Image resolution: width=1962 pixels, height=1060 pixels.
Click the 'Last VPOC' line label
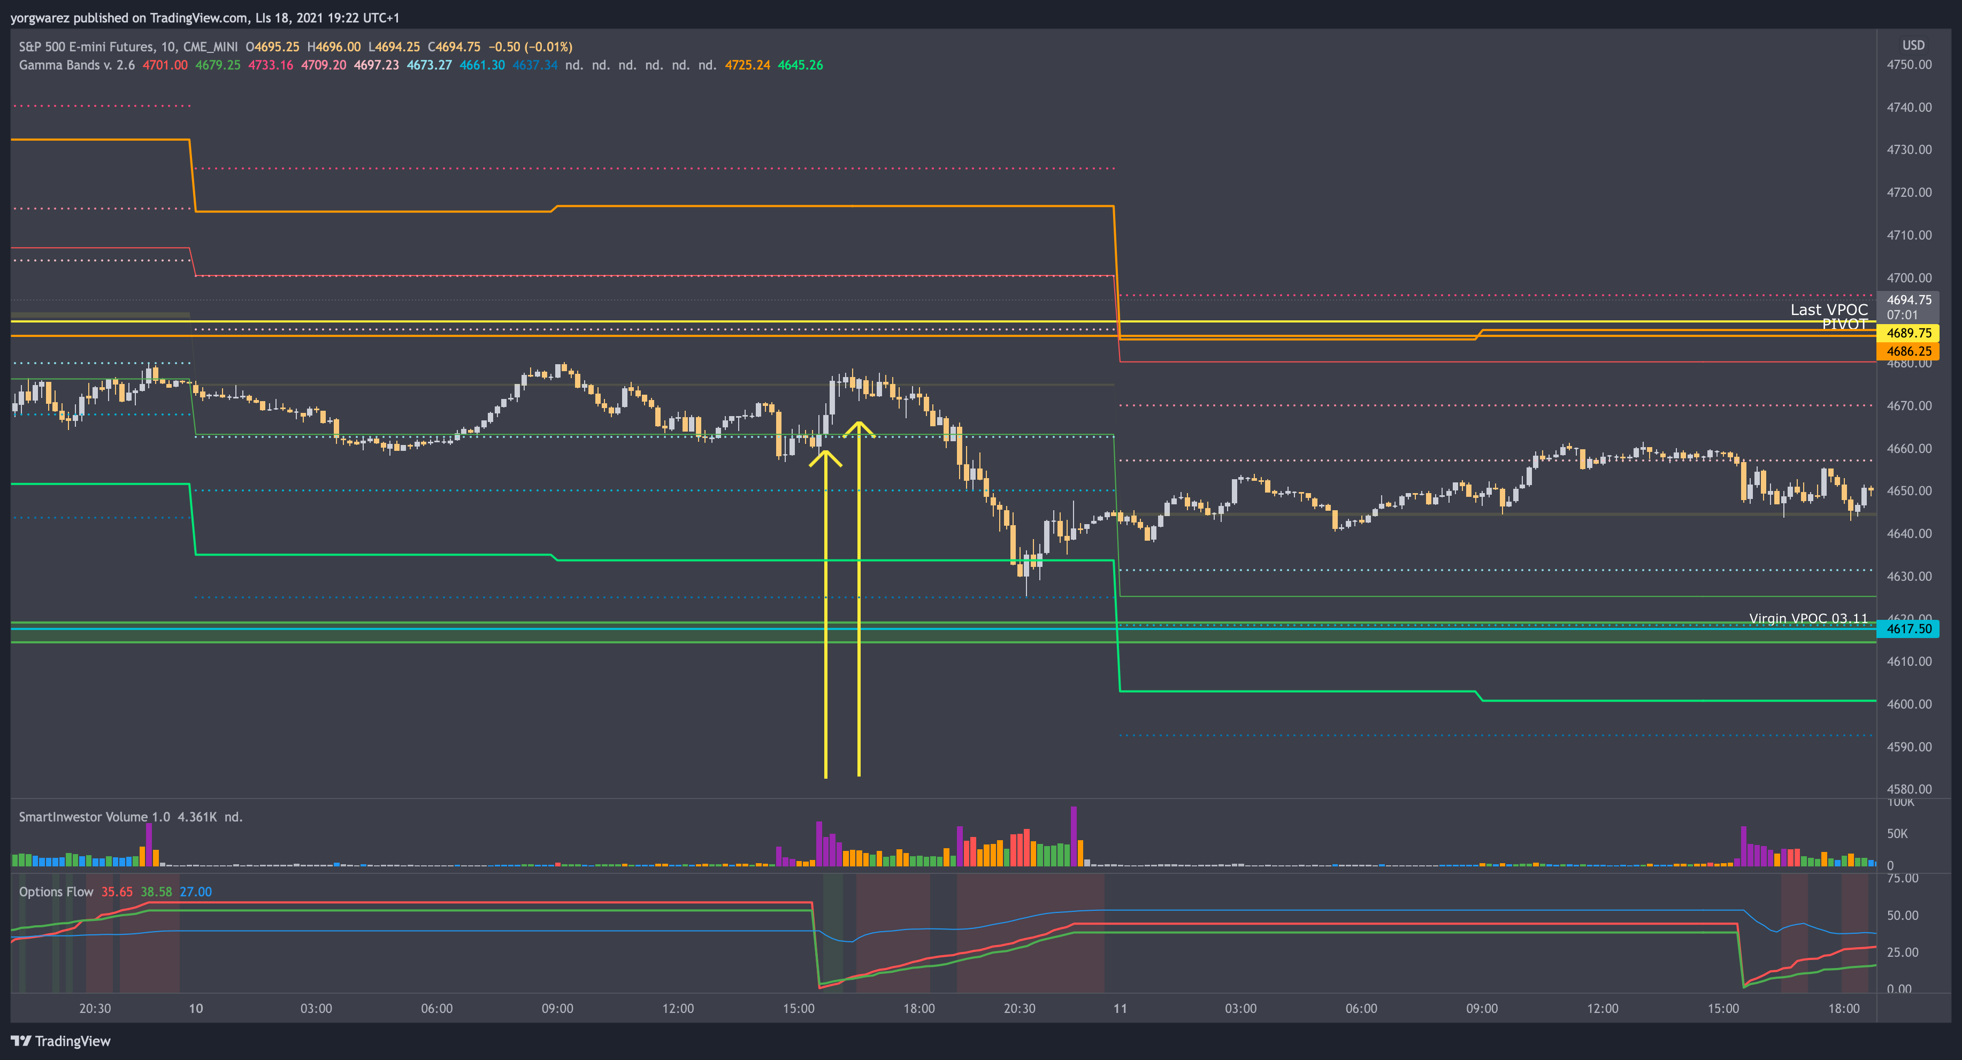[1829, 309]
